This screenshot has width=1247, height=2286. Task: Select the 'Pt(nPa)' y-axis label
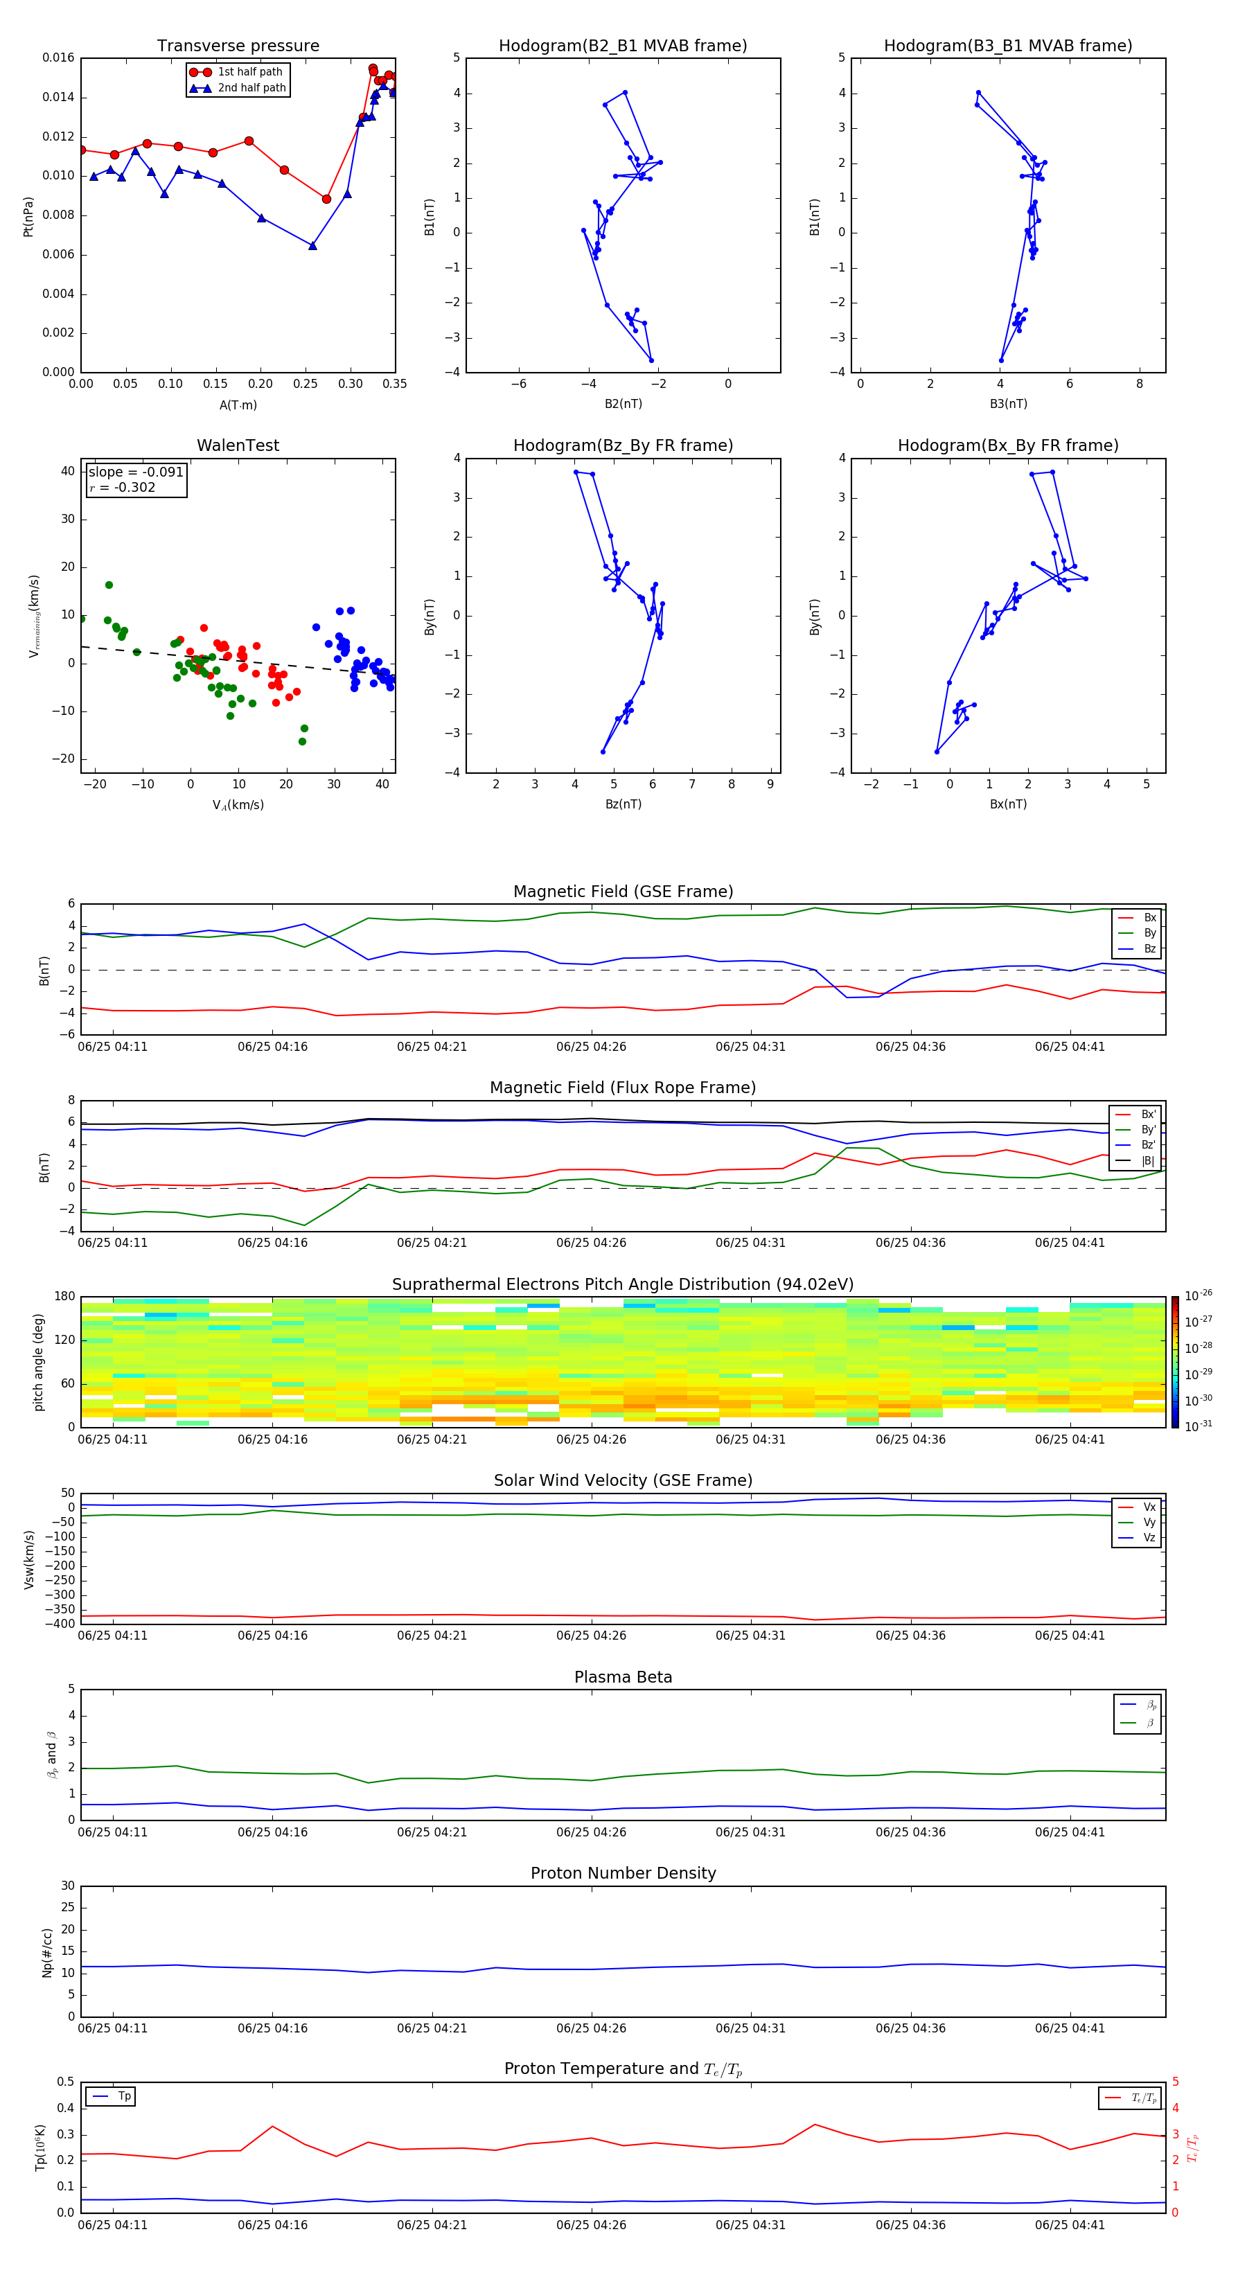(28, 215)
